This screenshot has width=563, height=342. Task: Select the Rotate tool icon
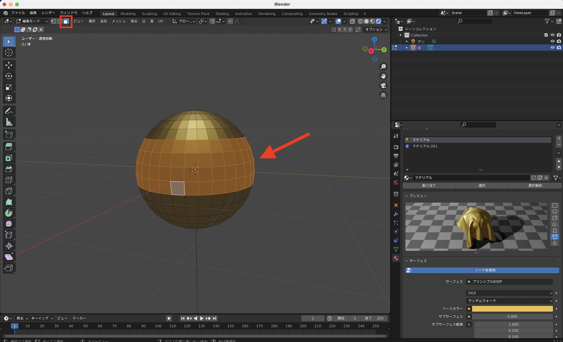tap(9, 76)
